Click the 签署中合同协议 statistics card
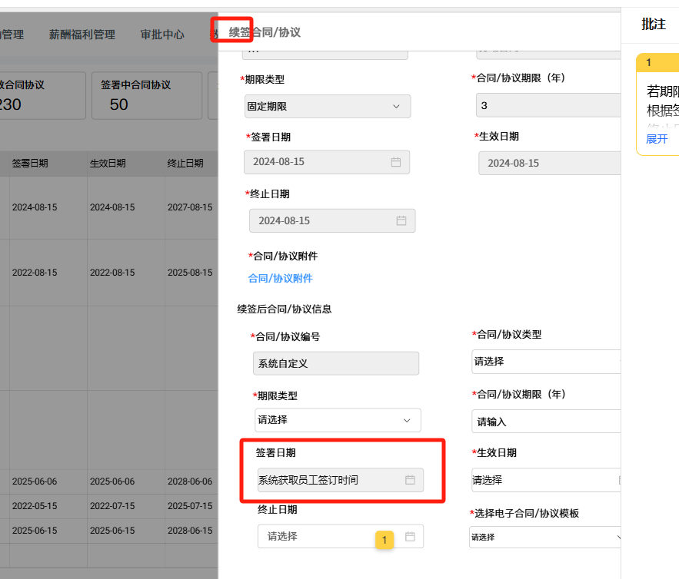679x579 pixels. pos(146,96)
